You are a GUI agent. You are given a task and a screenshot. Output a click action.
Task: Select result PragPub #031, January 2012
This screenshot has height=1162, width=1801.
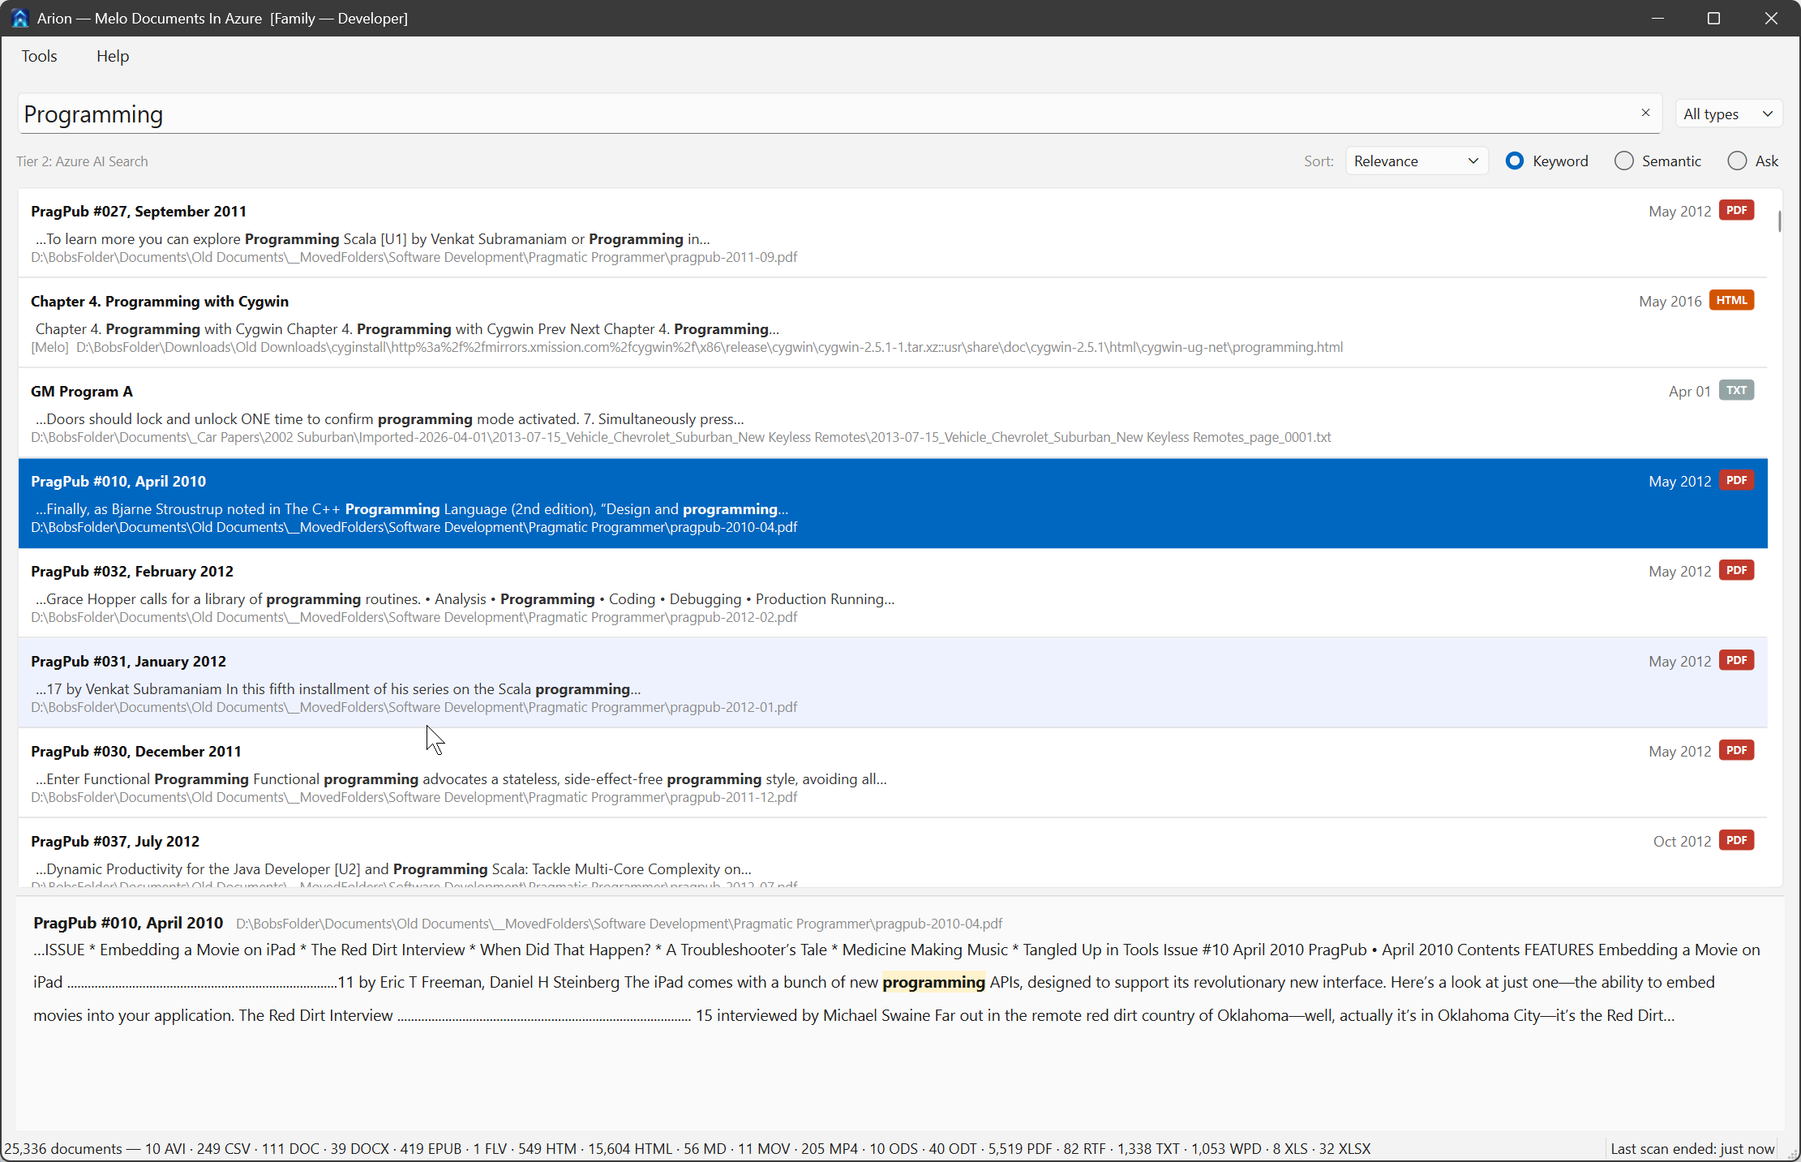tap(892, 683)
